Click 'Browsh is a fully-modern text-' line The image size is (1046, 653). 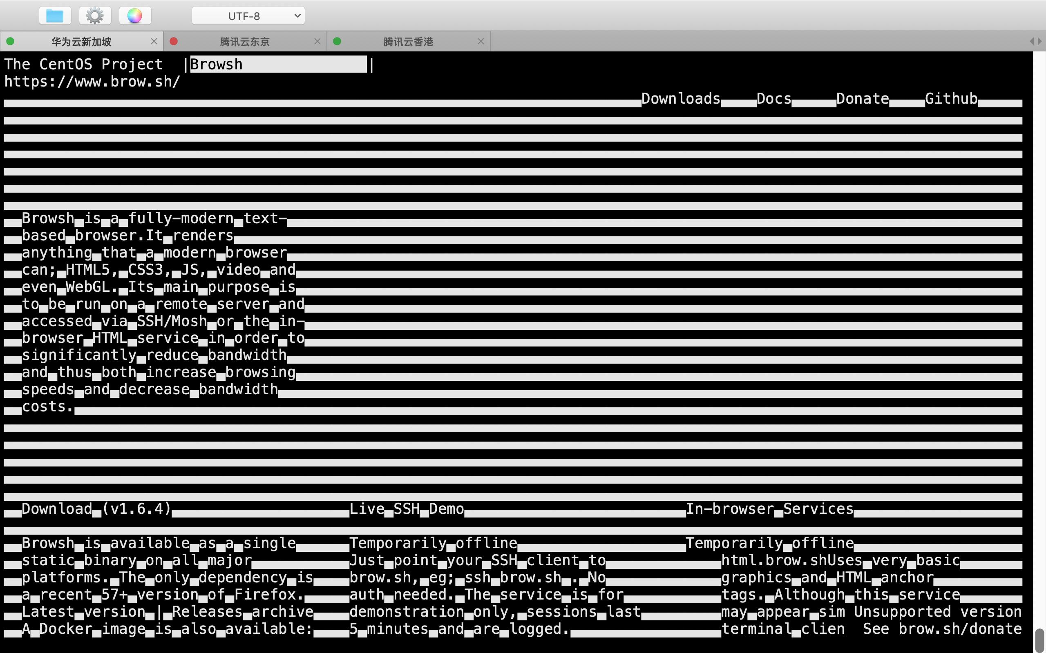pos(154,218)
